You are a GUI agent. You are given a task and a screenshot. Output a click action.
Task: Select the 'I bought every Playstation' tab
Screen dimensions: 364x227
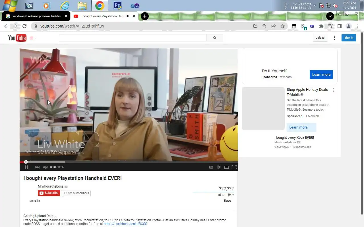[x=104, y=16]
